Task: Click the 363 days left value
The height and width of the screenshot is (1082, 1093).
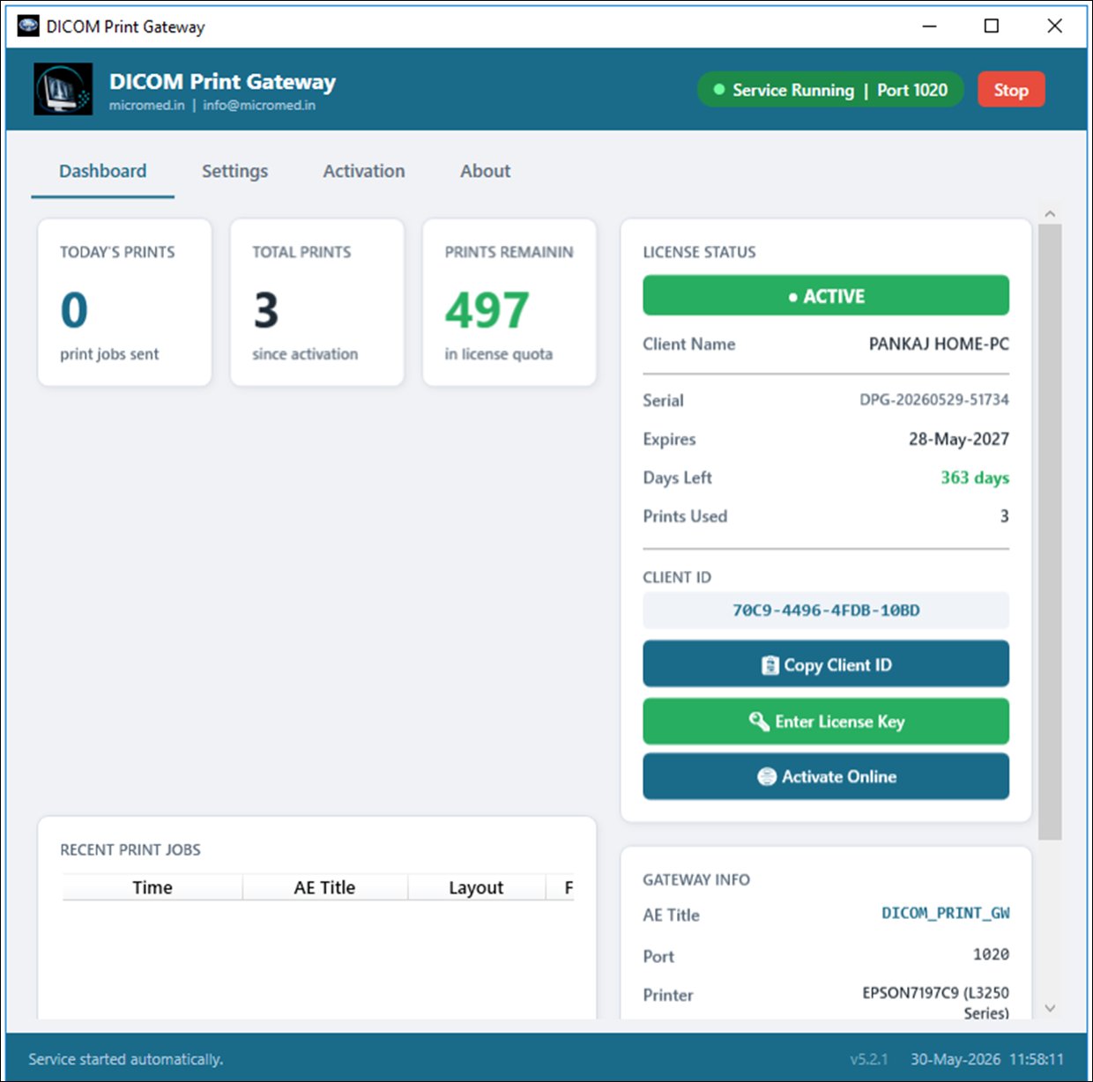Action: coord(975,478)
